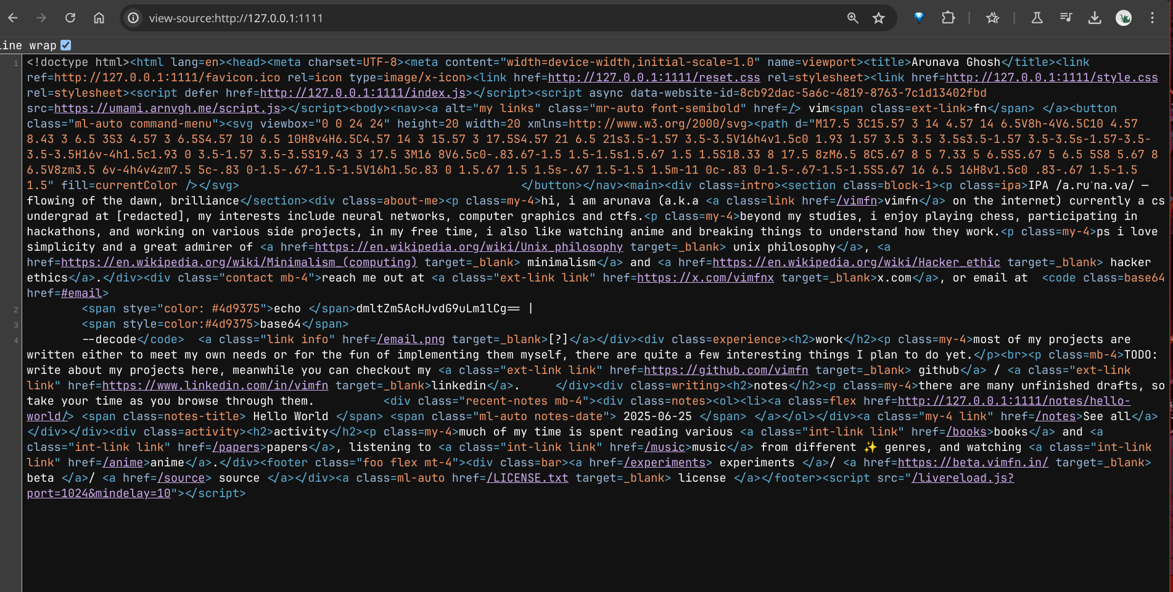Open the media controls icon
The width and height of the screenshot is (1173, 592).
pyautogui.click(x=1066, y=18)
